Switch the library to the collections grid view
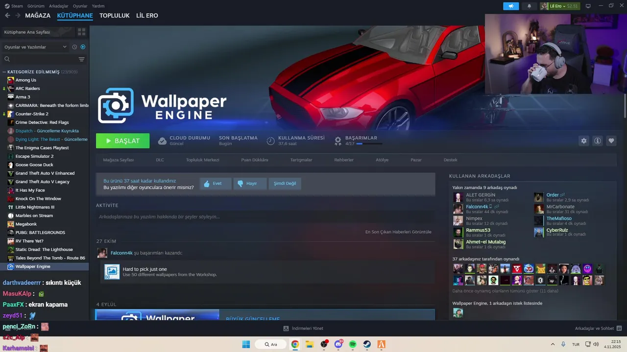 [x=82, y=32]
